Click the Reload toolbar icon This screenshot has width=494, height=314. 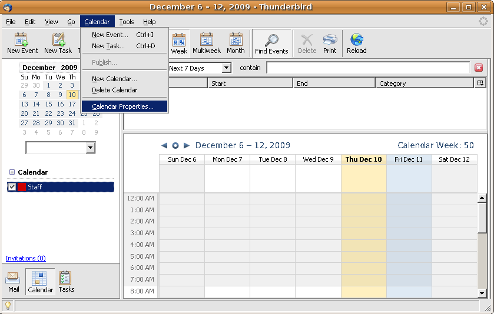[x=357, y=39]
